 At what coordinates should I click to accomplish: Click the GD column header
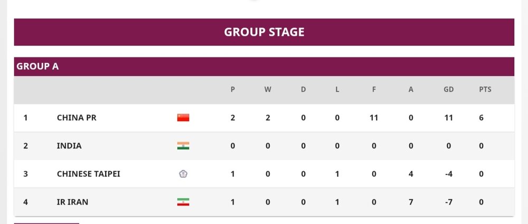tap(449, 90)
